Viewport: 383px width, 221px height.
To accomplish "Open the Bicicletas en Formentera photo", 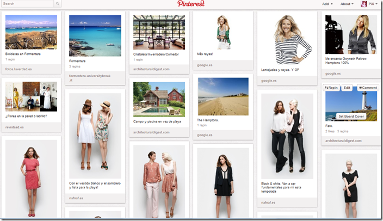I will pos(31,32).
